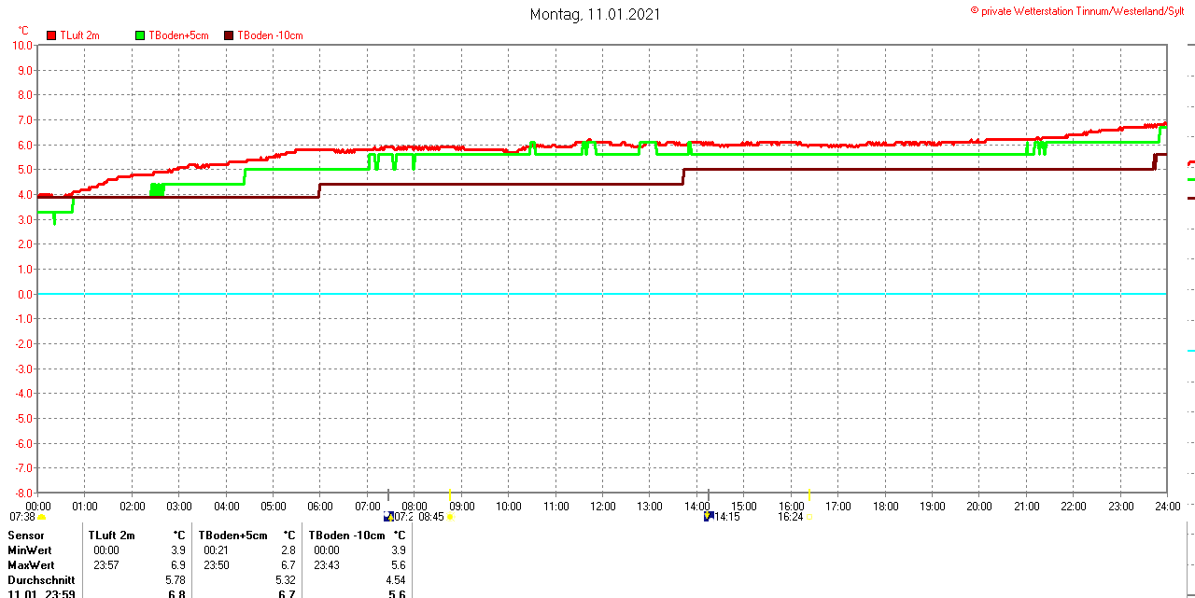
Task: Click the chart title Montag, 11.01.2021
Action: pyautogui.click(x=596, y=14)
